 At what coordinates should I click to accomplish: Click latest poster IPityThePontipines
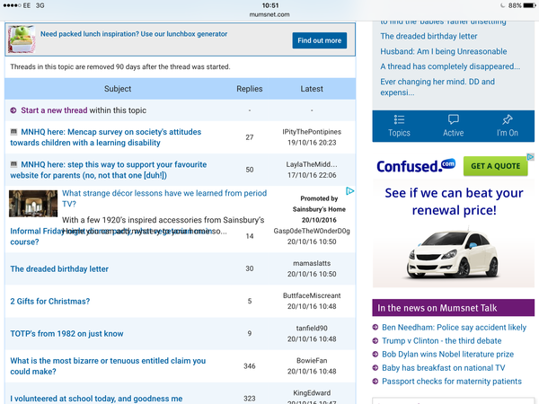point(312,132)
